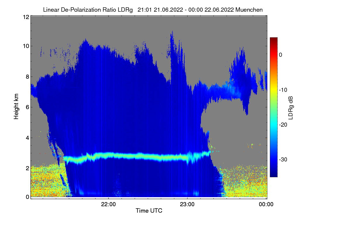Click the 'Height km' axis label

pyautogui.click(x=16, y=107)
